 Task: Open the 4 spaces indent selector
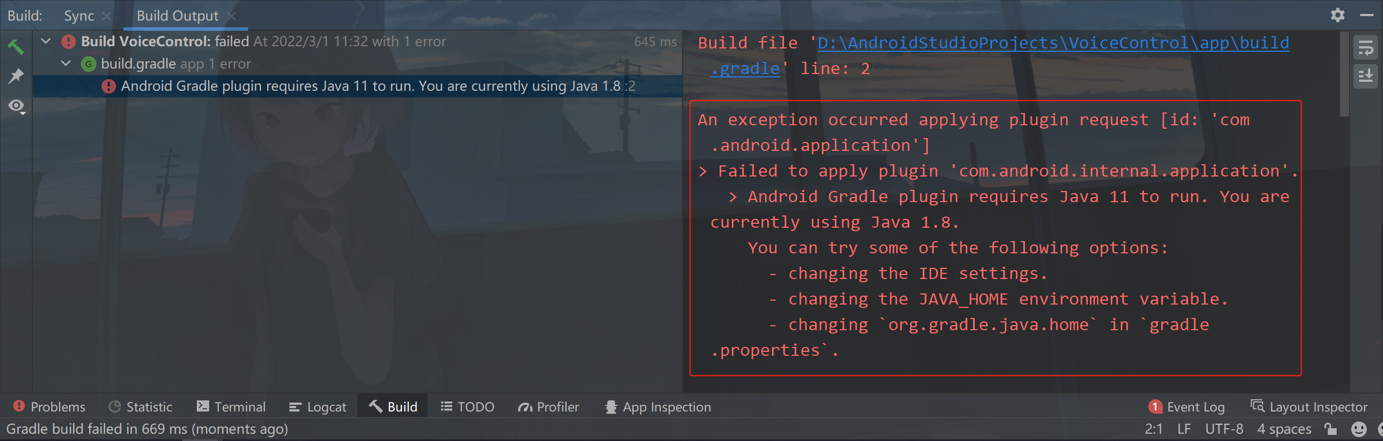coord(1284,429)
